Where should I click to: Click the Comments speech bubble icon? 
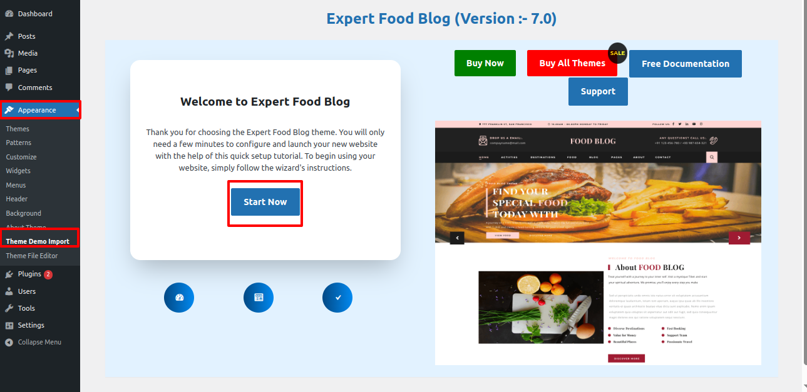(x=9, y=88)
